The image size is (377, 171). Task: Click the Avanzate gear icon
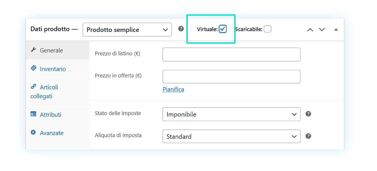coord(33,132)
